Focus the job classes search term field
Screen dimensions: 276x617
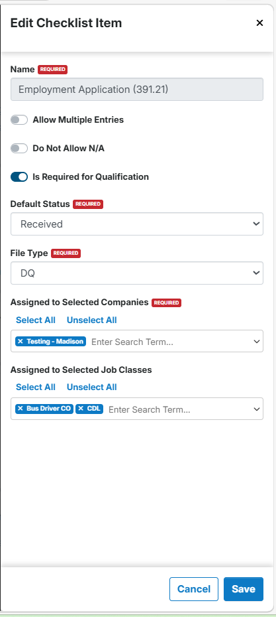178,409
